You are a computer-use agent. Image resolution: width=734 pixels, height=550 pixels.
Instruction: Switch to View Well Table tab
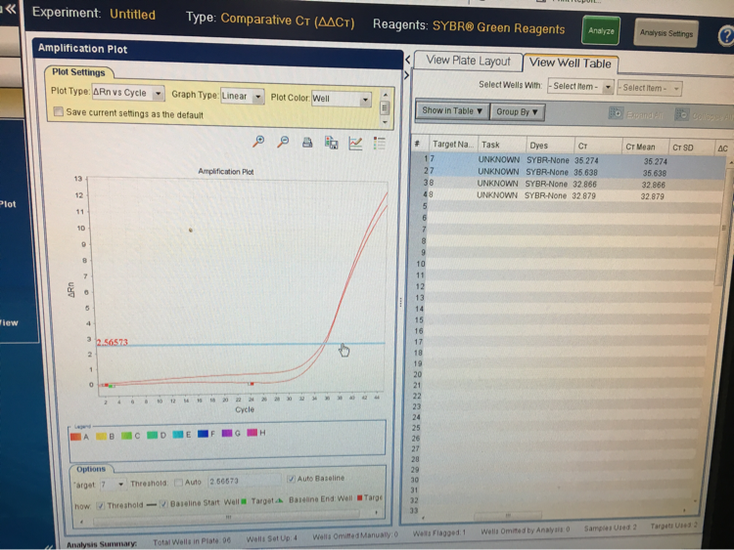click(570, 63)
